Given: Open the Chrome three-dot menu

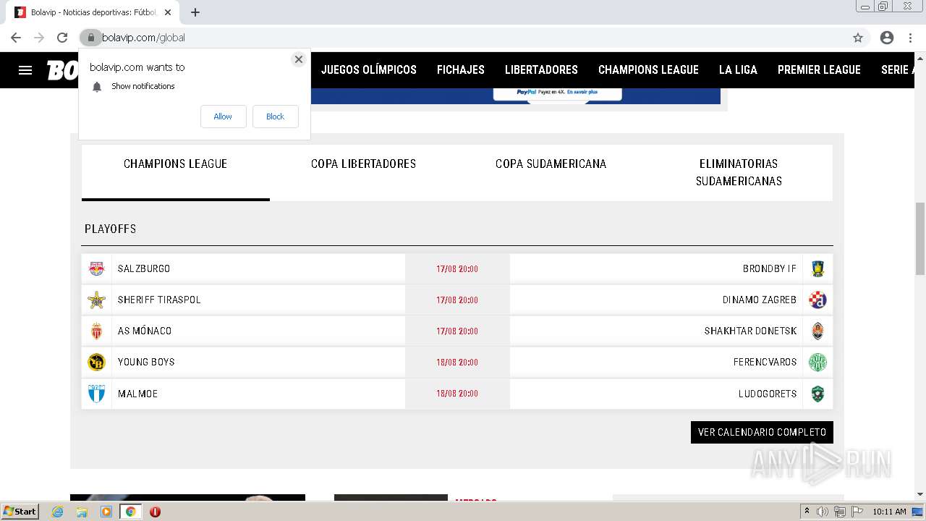Looking at the screenshot, I should pos(910,38).
